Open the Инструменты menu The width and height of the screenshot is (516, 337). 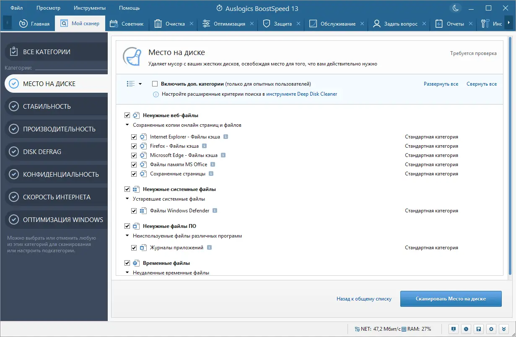tap(89, 8)
